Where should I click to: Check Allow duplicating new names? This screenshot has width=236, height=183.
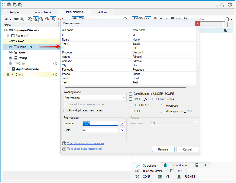pos(65,110)
